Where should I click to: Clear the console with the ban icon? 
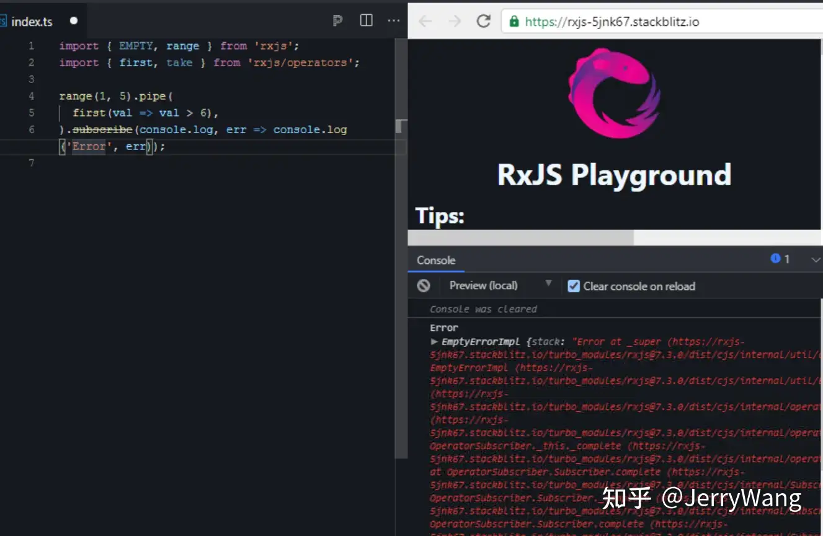424,286
